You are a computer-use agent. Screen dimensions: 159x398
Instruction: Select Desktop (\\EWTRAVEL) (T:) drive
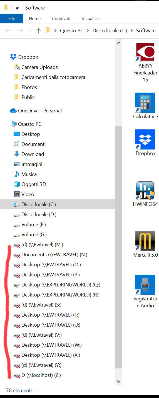point(51,315)
